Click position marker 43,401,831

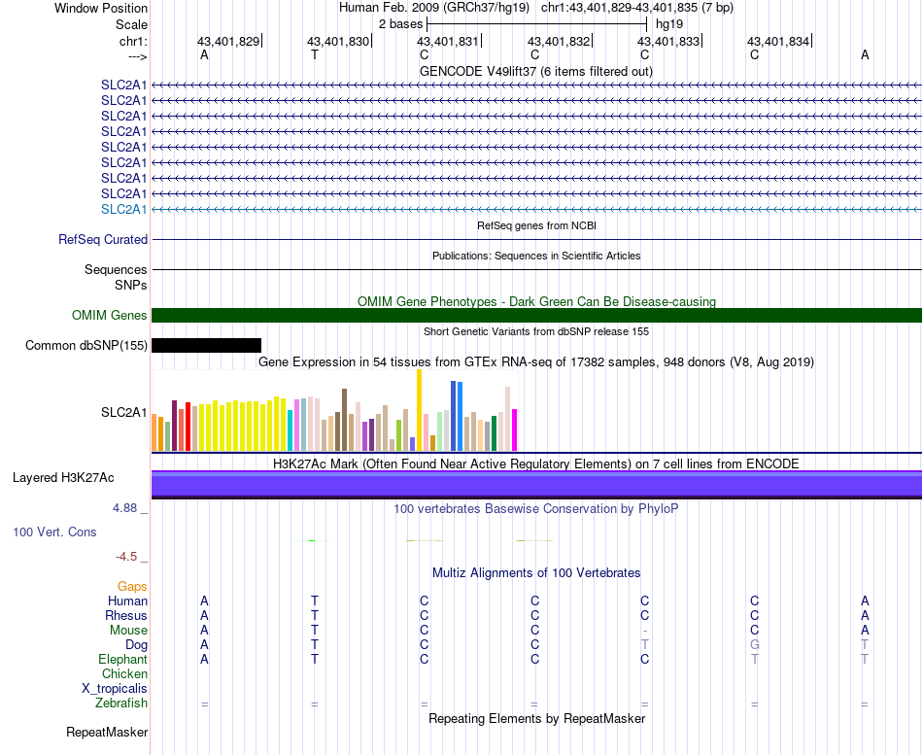448,41
